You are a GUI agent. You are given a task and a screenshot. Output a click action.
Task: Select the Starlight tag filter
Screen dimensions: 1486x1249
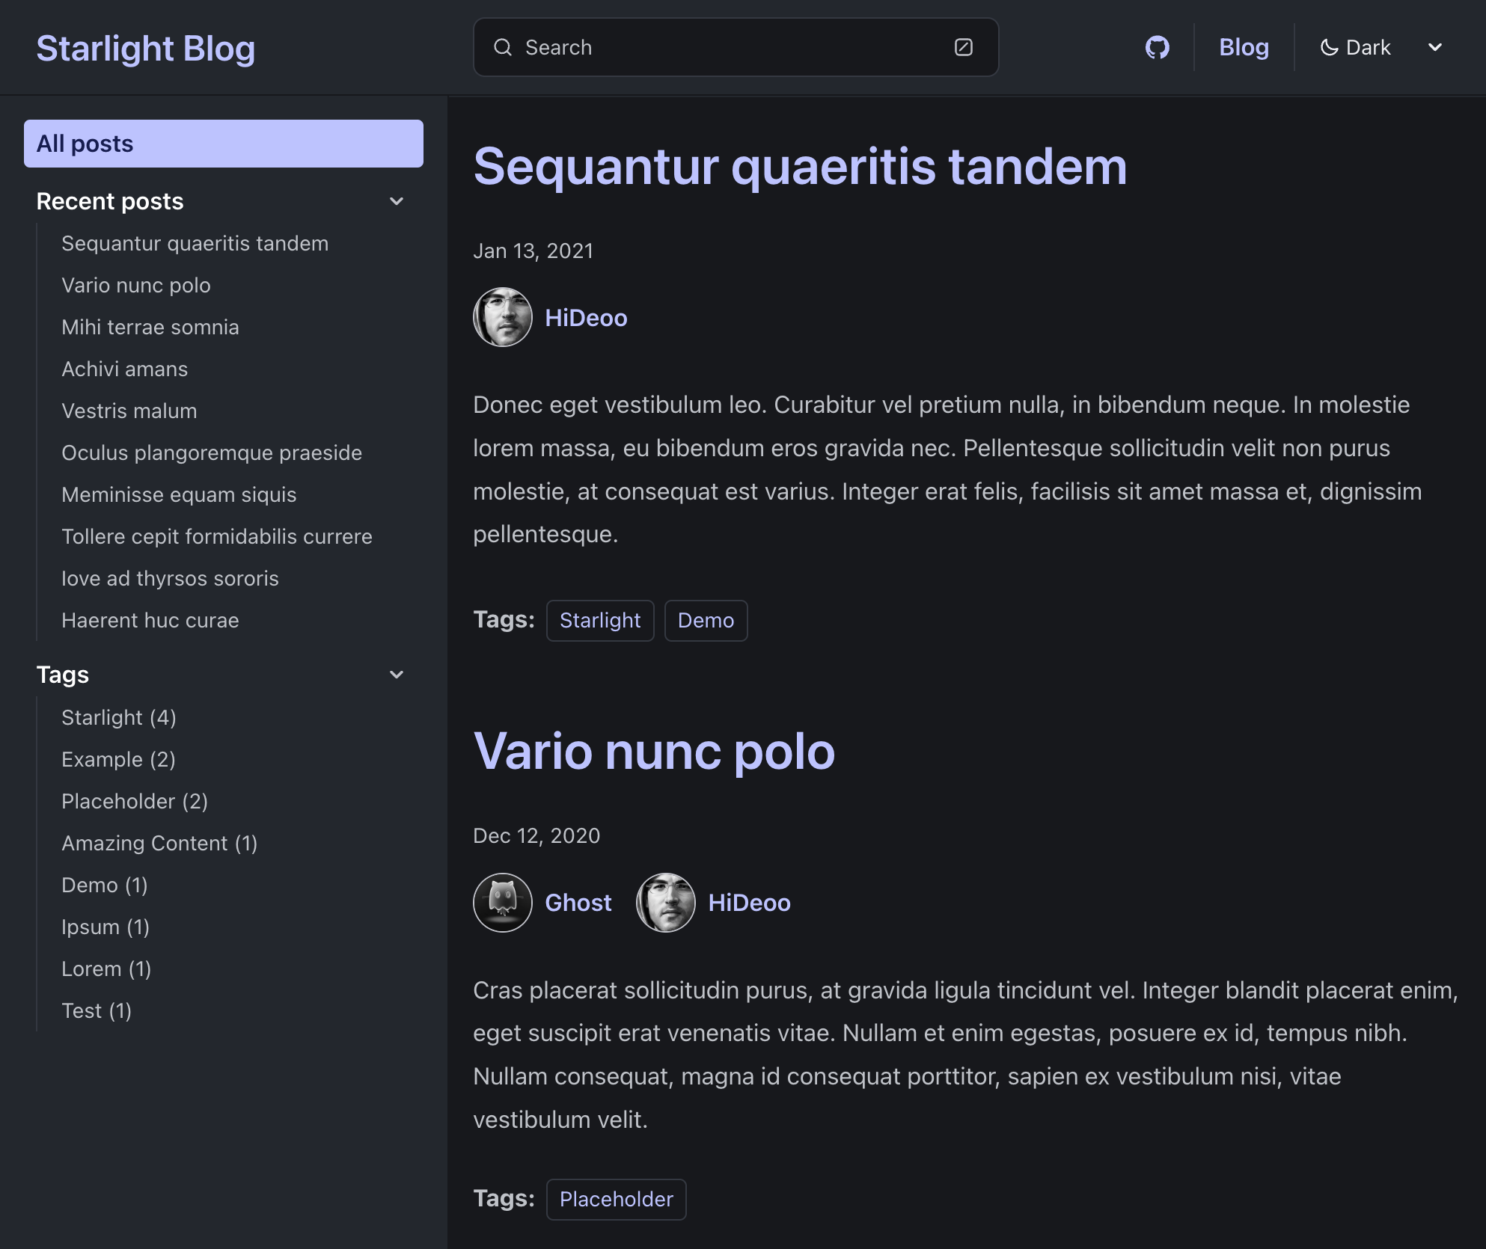coord(117,716)
